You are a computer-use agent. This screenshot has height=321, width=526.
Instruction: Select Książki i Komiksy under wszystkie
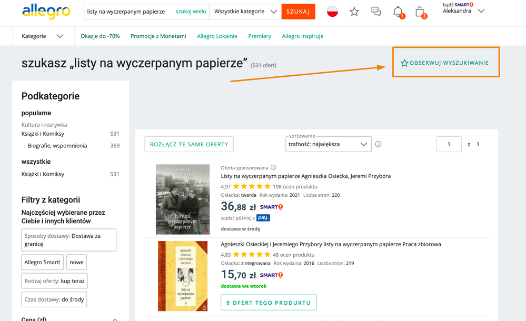pyautogui.click(x=43, y=174)
